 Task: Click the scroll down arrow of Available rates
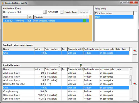tap(131, 99)
